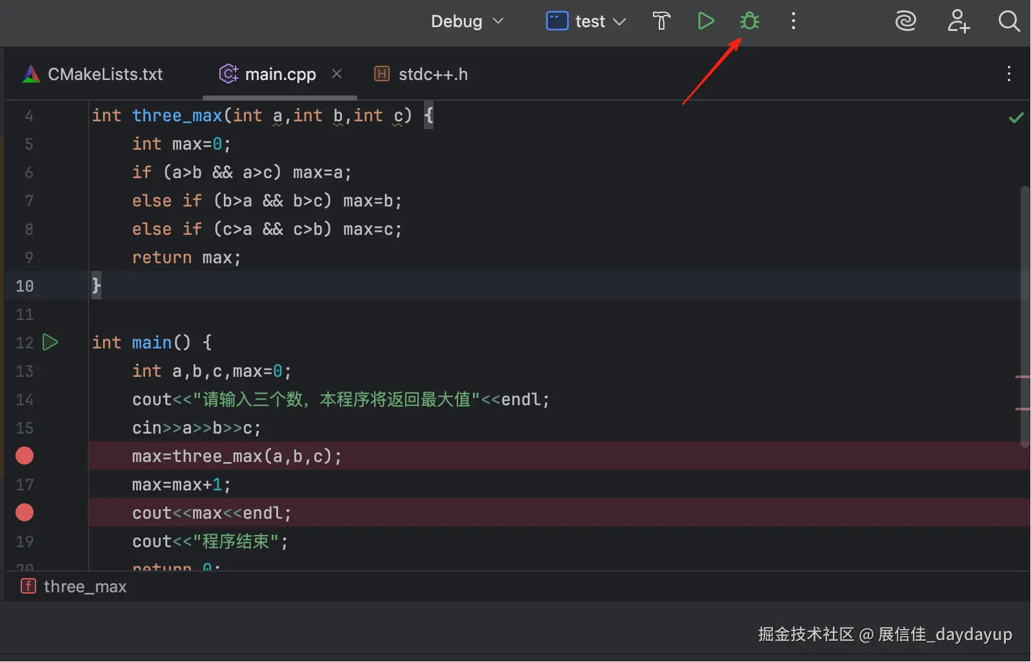Click the three_max function name in code
Screen dimensions: 1031x662
[x=177, y=115]
